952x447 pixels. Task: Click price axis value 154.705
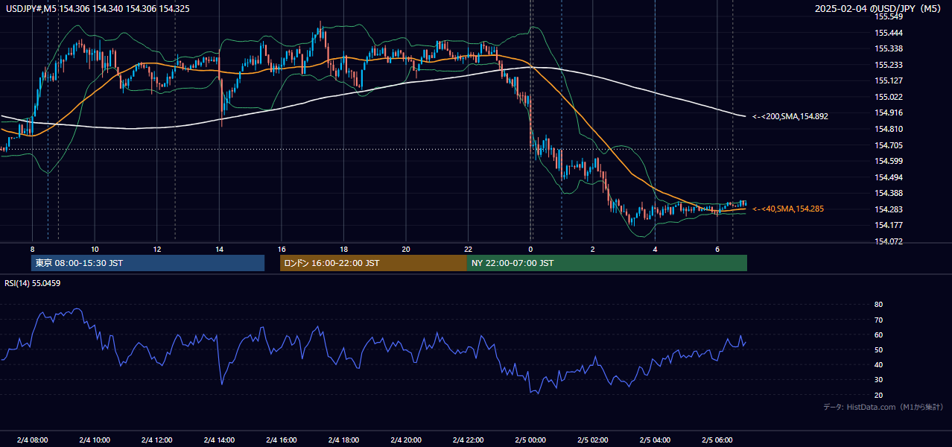tap(889, 145)
